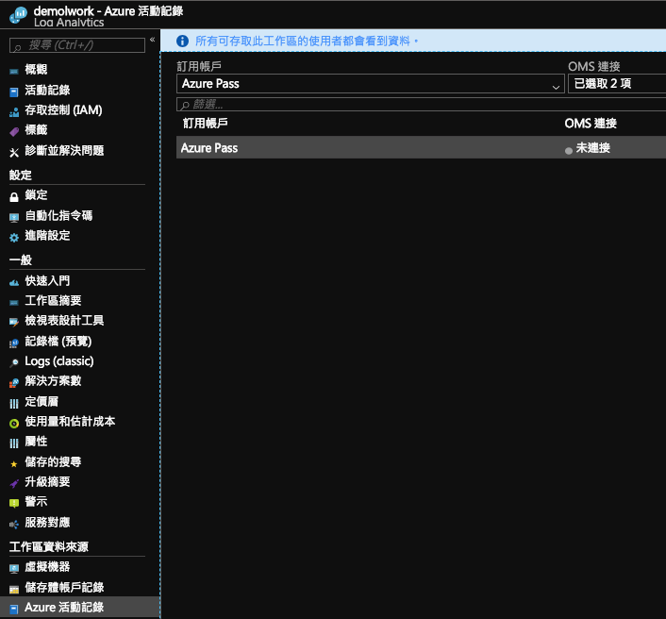Click the 儲存體帳戶記錄 icon
The height and width of the screenshot is (619, 666).
click(14, 589)
